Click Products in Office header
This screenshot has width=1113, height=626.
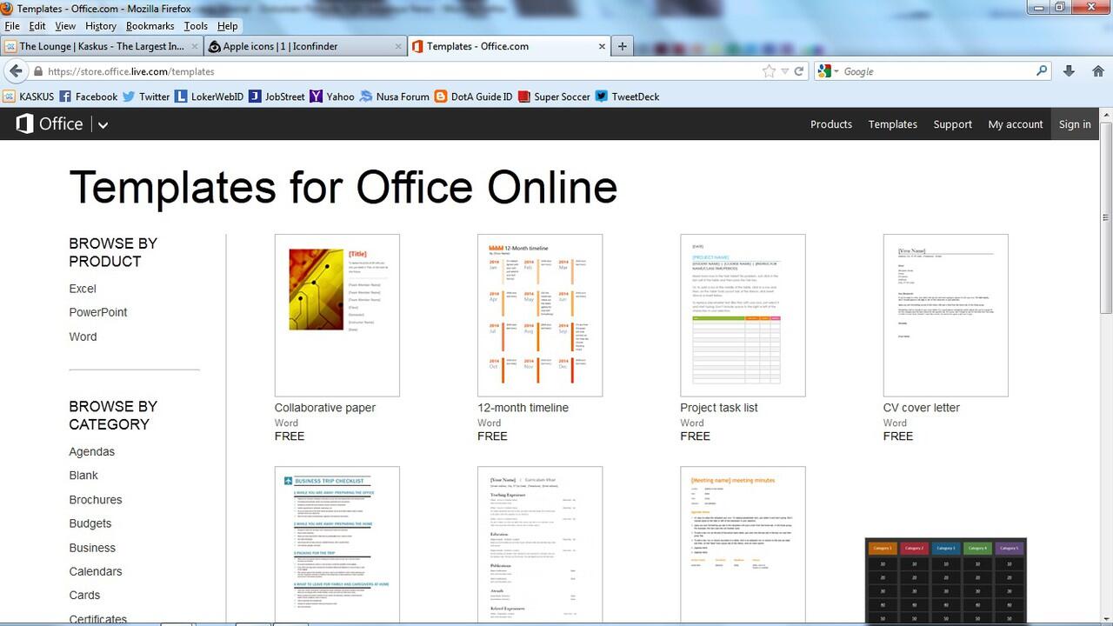point(831,124)
